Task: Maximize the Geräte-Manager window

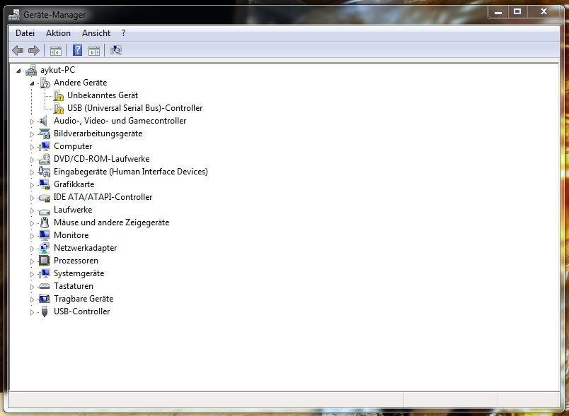Action: (x=517, y=12)
